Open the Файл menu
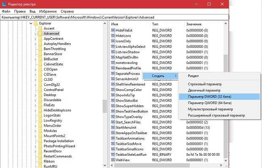Viewport: 262px width, 168px height. [x=6, y=11]
